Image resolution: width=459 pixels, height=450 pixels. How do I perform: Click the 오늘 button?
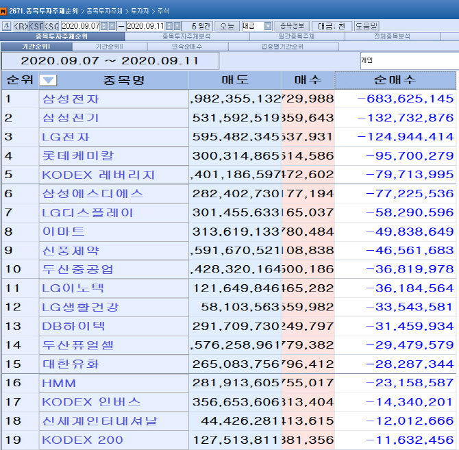(x=227, y=26)
